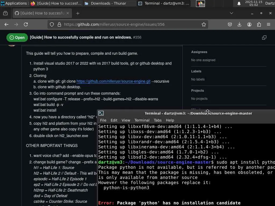The width and height of the screenshot is (275, 206).
Task: Open the terminal View menu
Action: click(x=126, y=120)
